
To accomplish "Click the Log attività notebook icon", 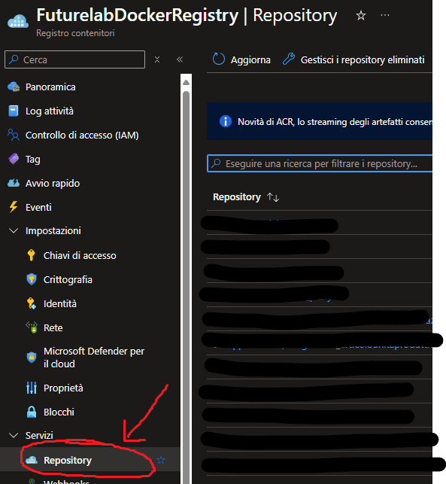I will (x=14, y=111).
